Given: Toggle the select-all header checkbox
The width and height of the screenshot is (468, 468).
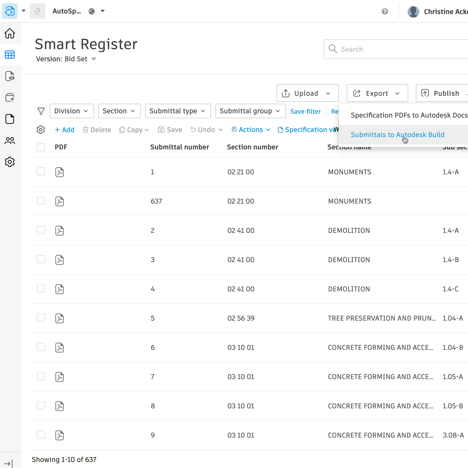Looking at the screenshot, I should (x=41, y=147).
